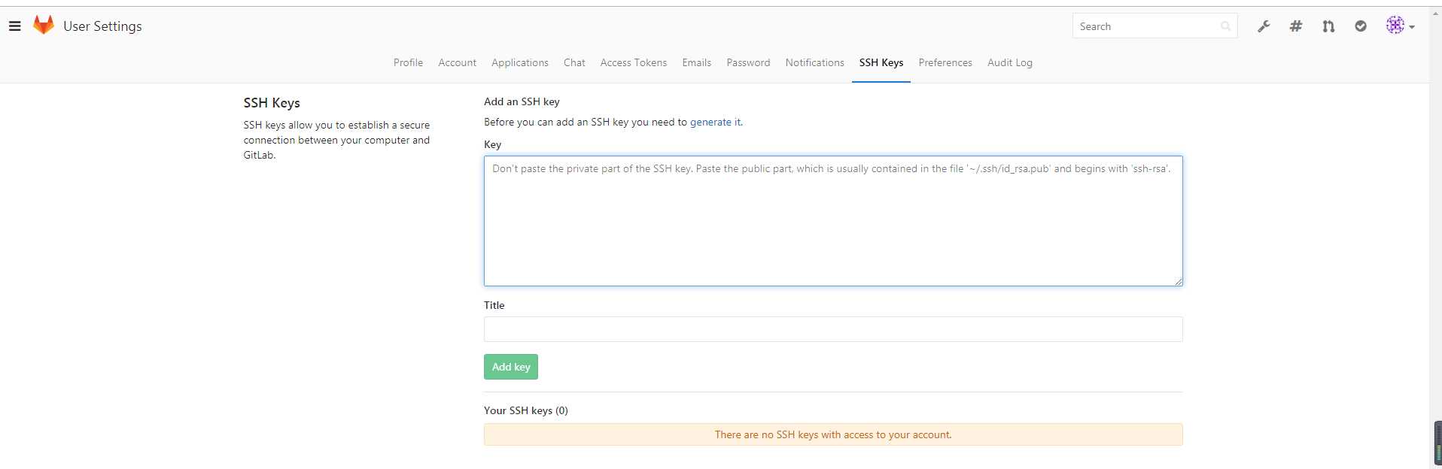The width and height of the screenshot is (1442, 469).
Task: Select the Access Tokens tab
Action: pyautogui.click(x=633, y=62)
